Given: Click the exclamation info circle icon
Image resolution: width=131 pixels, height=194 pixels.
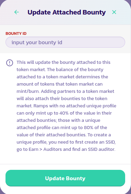Looking at the screenshot, I should click(10, 63).
